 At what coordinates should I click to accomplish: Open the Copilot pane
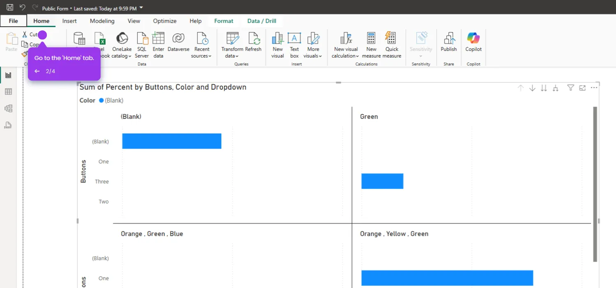[473, 42]
